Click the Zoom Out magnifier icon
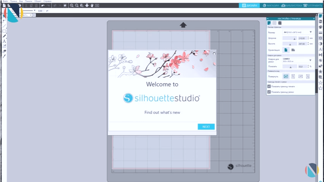 click(77, 5)
